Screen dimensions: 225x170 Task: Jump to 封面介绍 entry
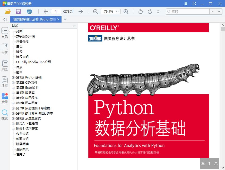click(22, 139)
